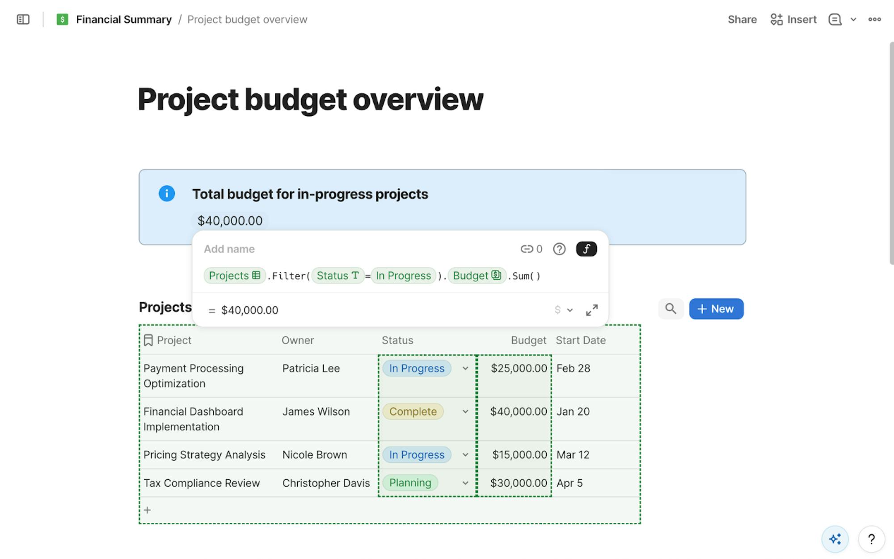The height and width of the screenshot is (559, 894).
Task: Click the references link count icon
Action: coord(531,249)
